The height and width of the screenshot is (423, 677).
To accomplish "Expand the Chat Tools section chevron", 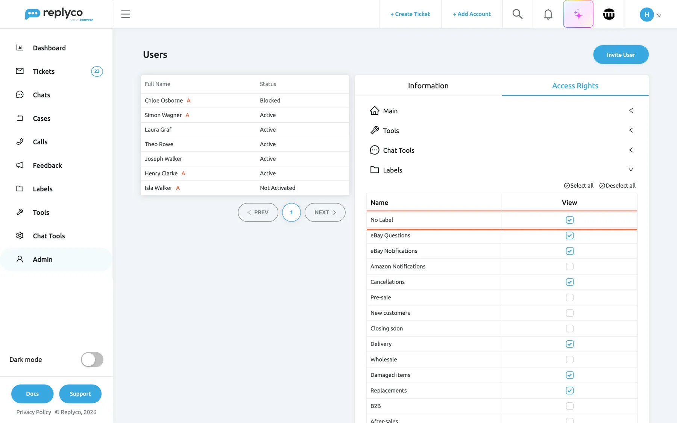I will pyautogui.click(x=631, y=150).
